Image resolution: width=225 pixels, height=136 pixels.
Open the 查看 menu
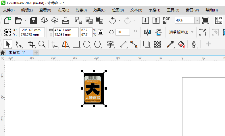[45, 10]
